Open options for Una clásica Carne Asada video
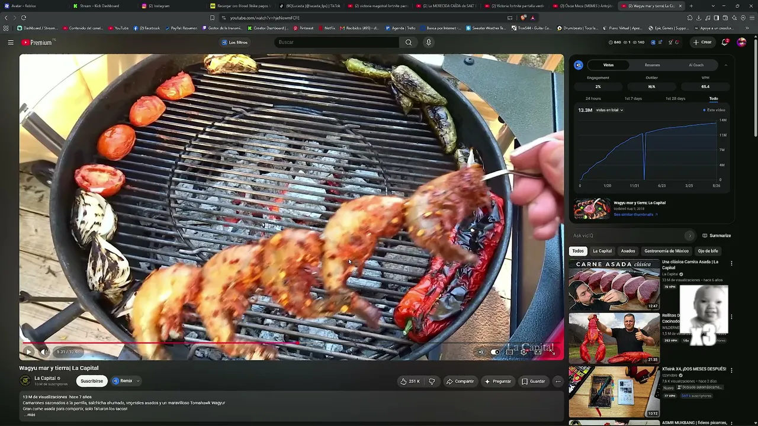Image resolution: width=758 pixels, height=426 pixels. pyautogui.click(x=731, y=263)
